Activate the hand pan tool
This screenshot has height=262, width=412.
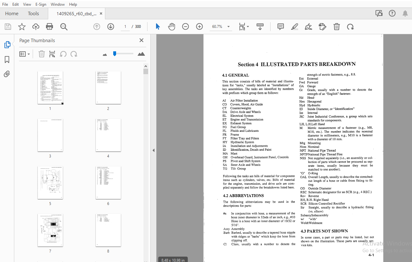(x=172, y=27)
